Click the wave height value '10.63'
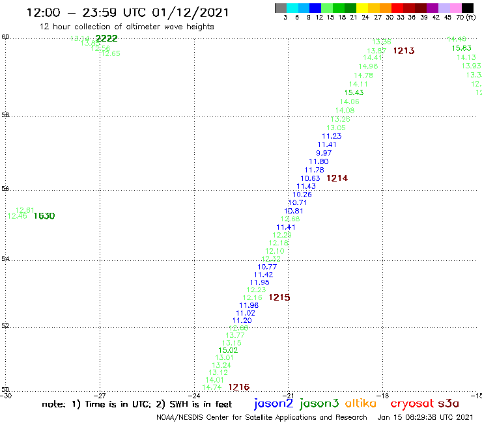Screen dimensions: 482x423 pos(310,178)
